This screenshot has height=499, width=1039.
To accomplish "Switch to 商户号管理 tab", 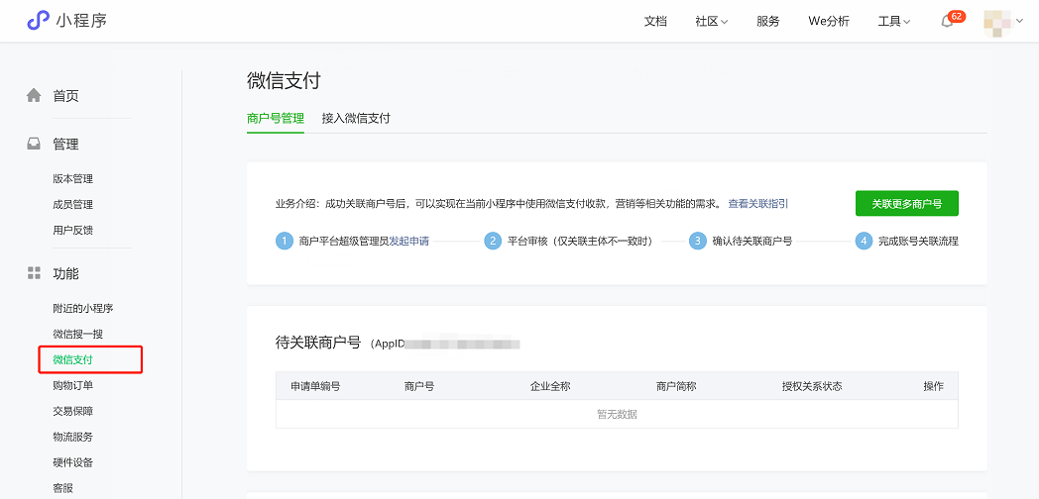I will tap(275, 119).
